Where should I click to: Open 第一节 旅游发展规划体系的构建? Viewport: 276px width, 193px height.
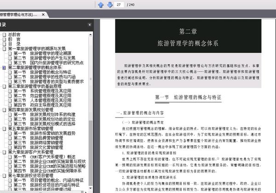point(45,114)
